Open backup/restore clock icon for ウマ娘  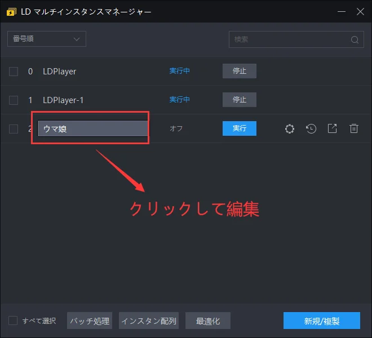tap(311, 129)
